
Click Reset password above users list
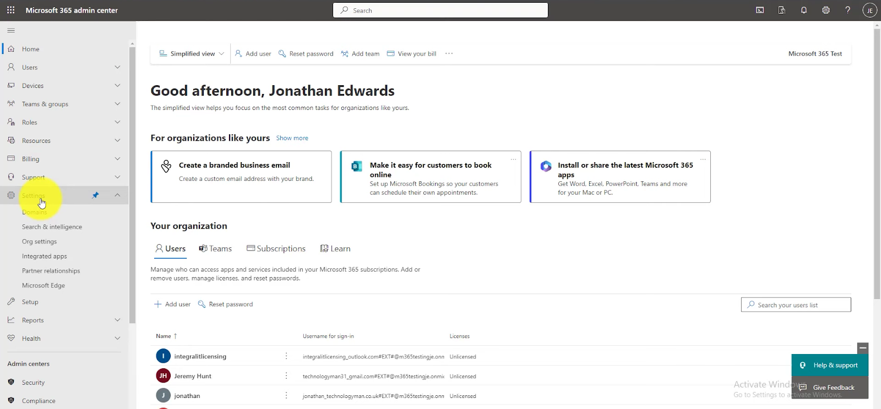coord(225,304)
